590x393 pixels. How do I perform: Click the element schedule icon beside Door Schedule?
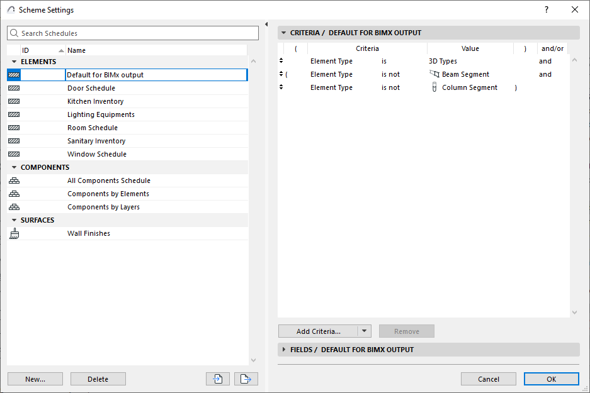point(14,88)
